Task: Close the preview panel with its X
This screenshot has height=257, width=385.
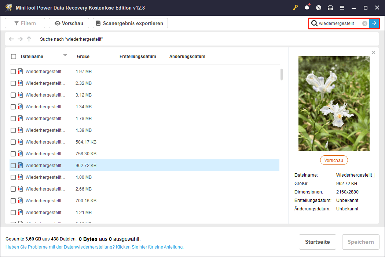Action: click(374, 52)
